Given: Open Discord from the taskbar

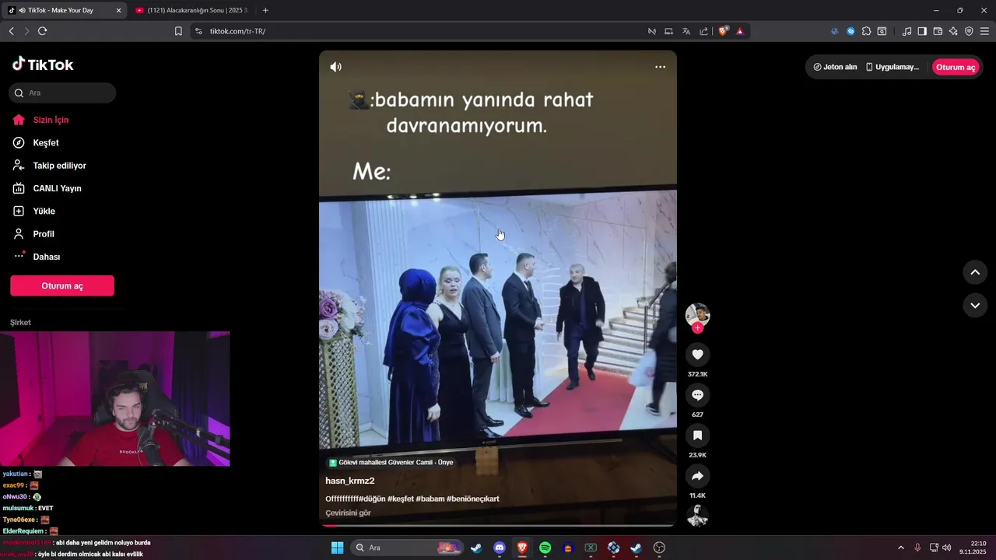Looking at the screenshot, I should (500, 548).
